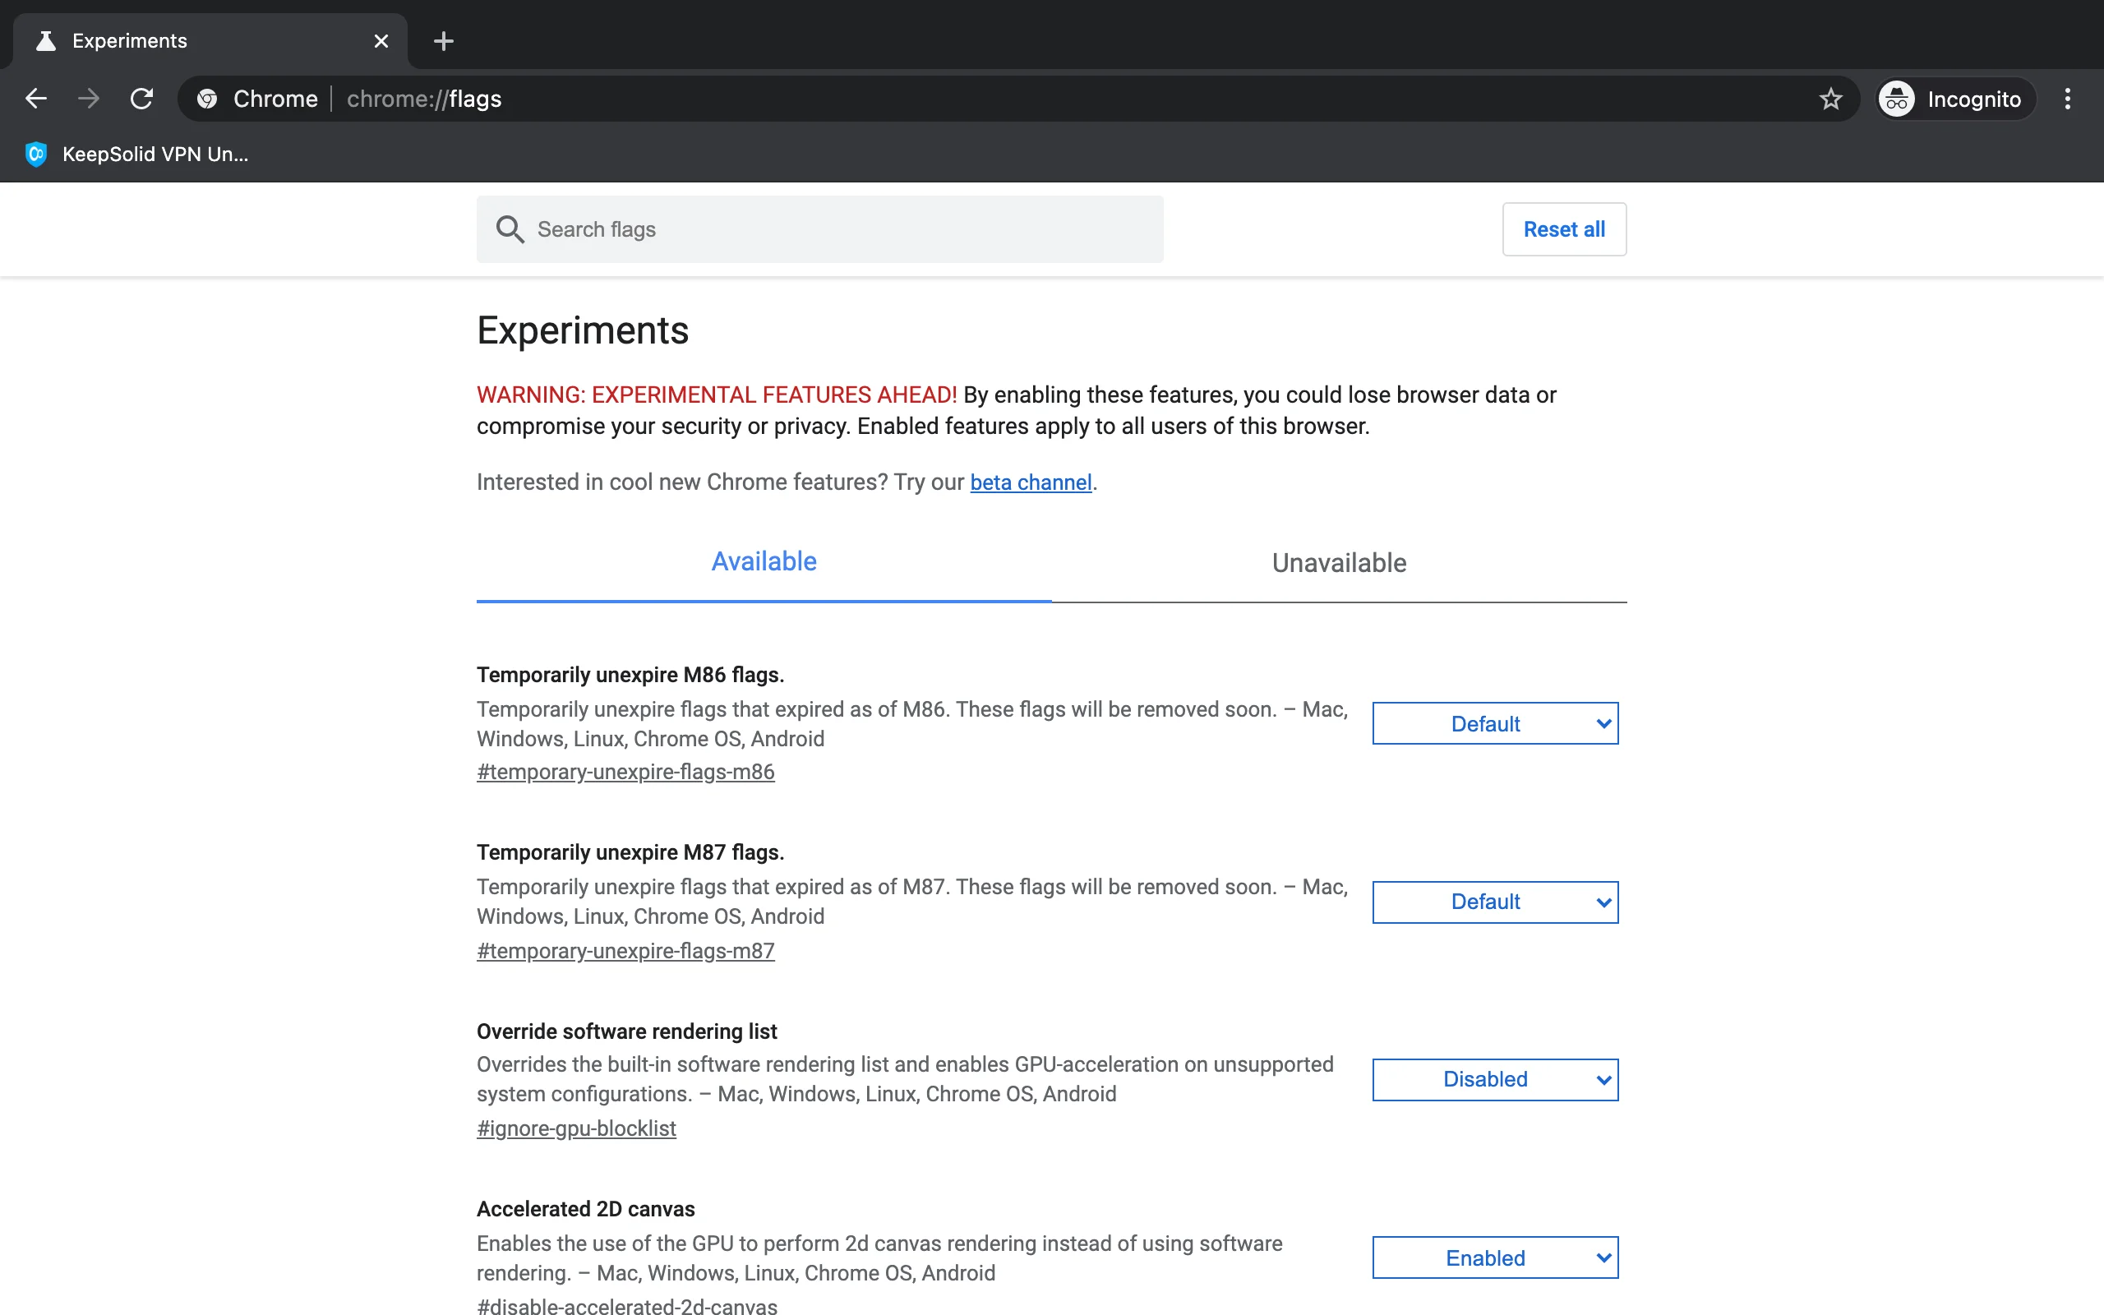Select the Available tab
Viewport: 2104px width, 1315px height.
(x=764, y=562)
